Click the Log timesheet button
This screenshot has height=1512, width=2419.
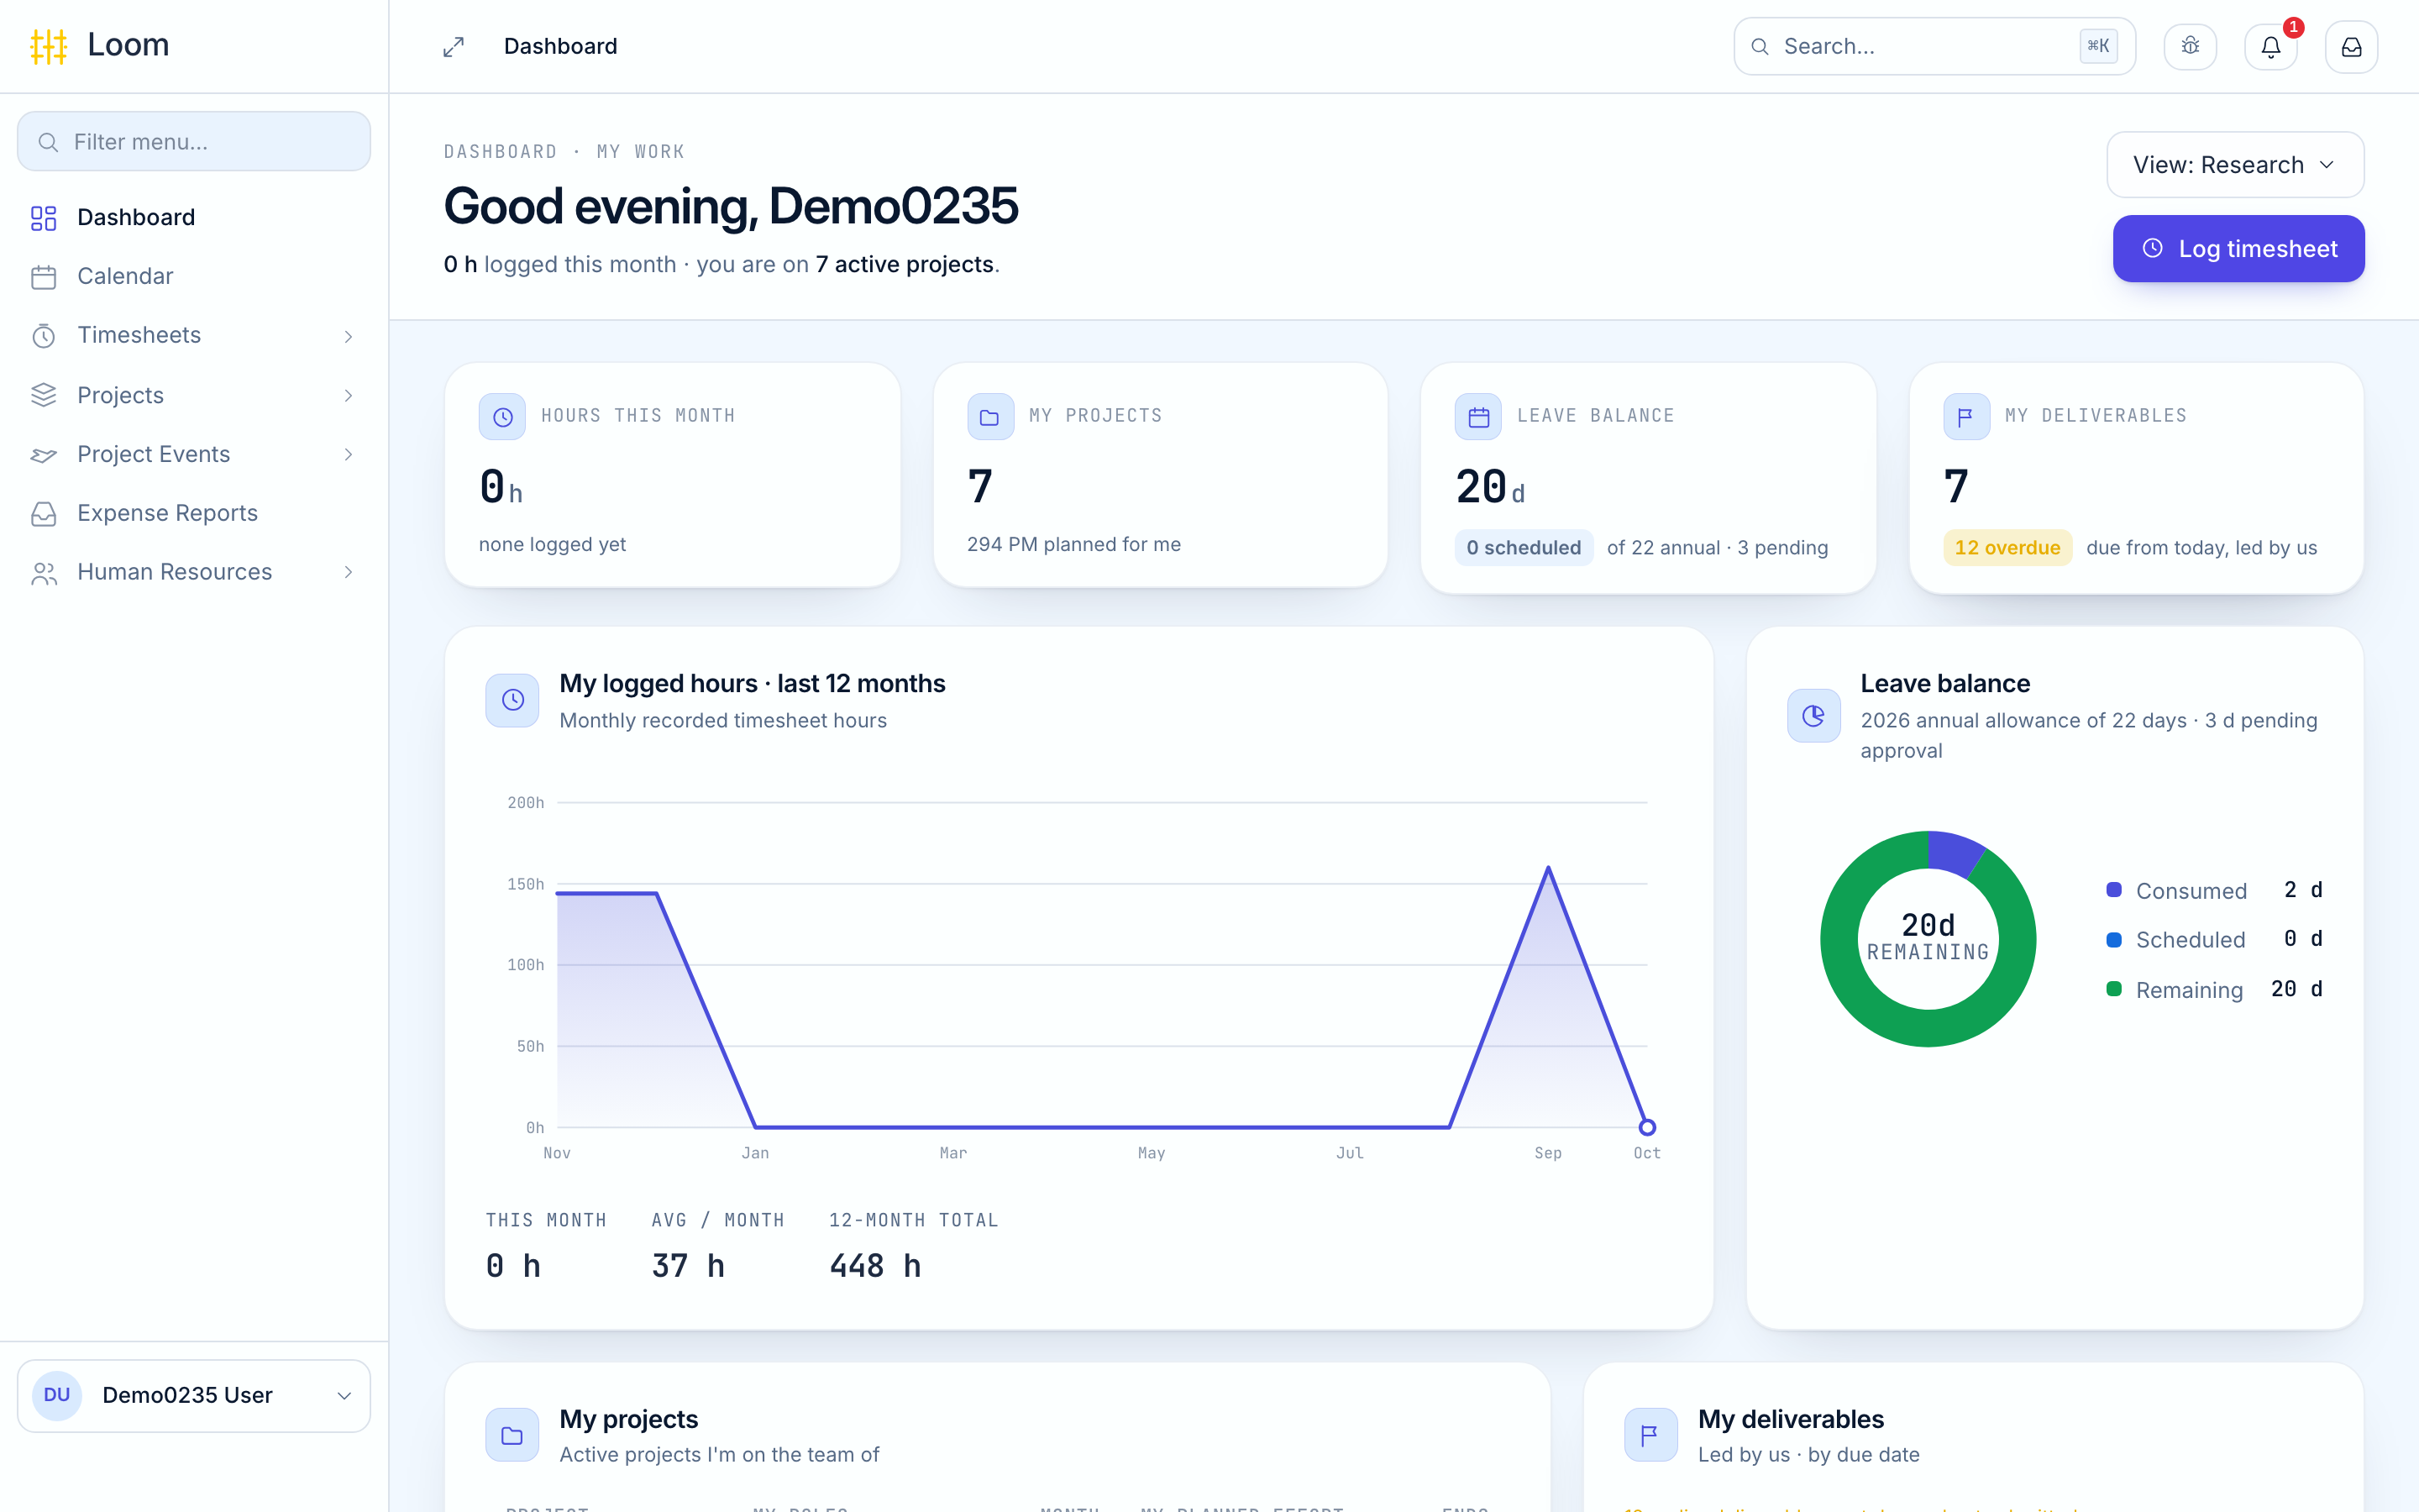(2238, 249)
